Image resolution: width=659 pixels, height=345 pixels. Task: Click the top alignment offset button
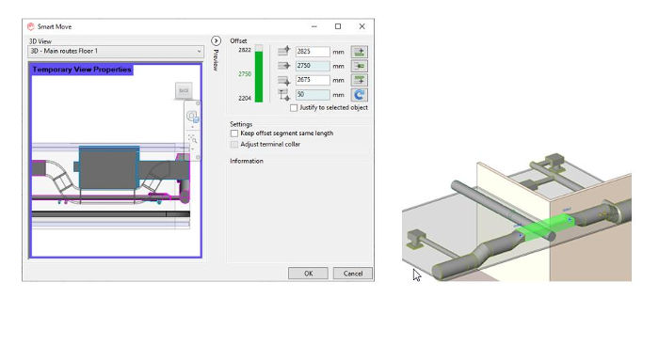(359, 52)
